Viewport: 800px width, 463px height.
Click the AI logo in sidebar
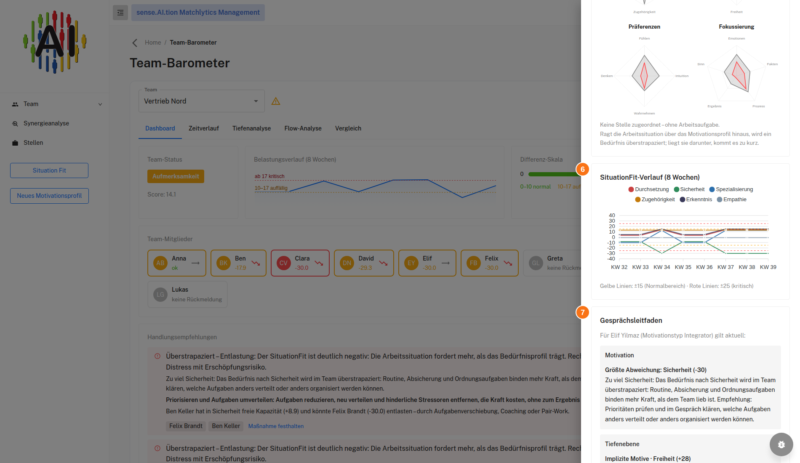pyautogui.click(x=55, y=42)
